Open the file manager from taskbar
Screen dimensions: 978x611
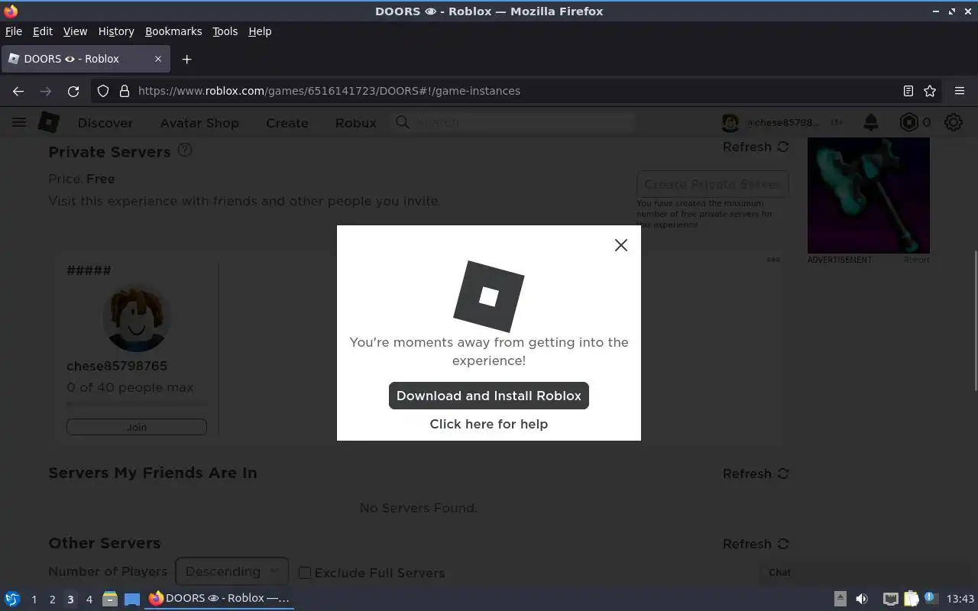(x=109, y=599)
